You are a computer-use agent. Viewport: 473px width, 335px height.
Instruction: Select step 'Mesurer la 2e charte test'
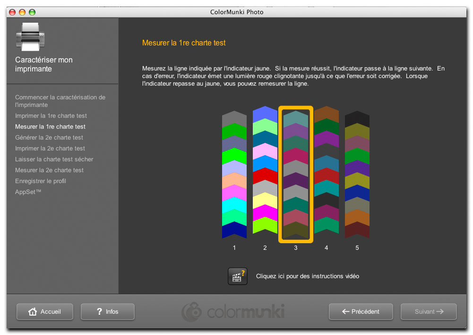[50, 170]
